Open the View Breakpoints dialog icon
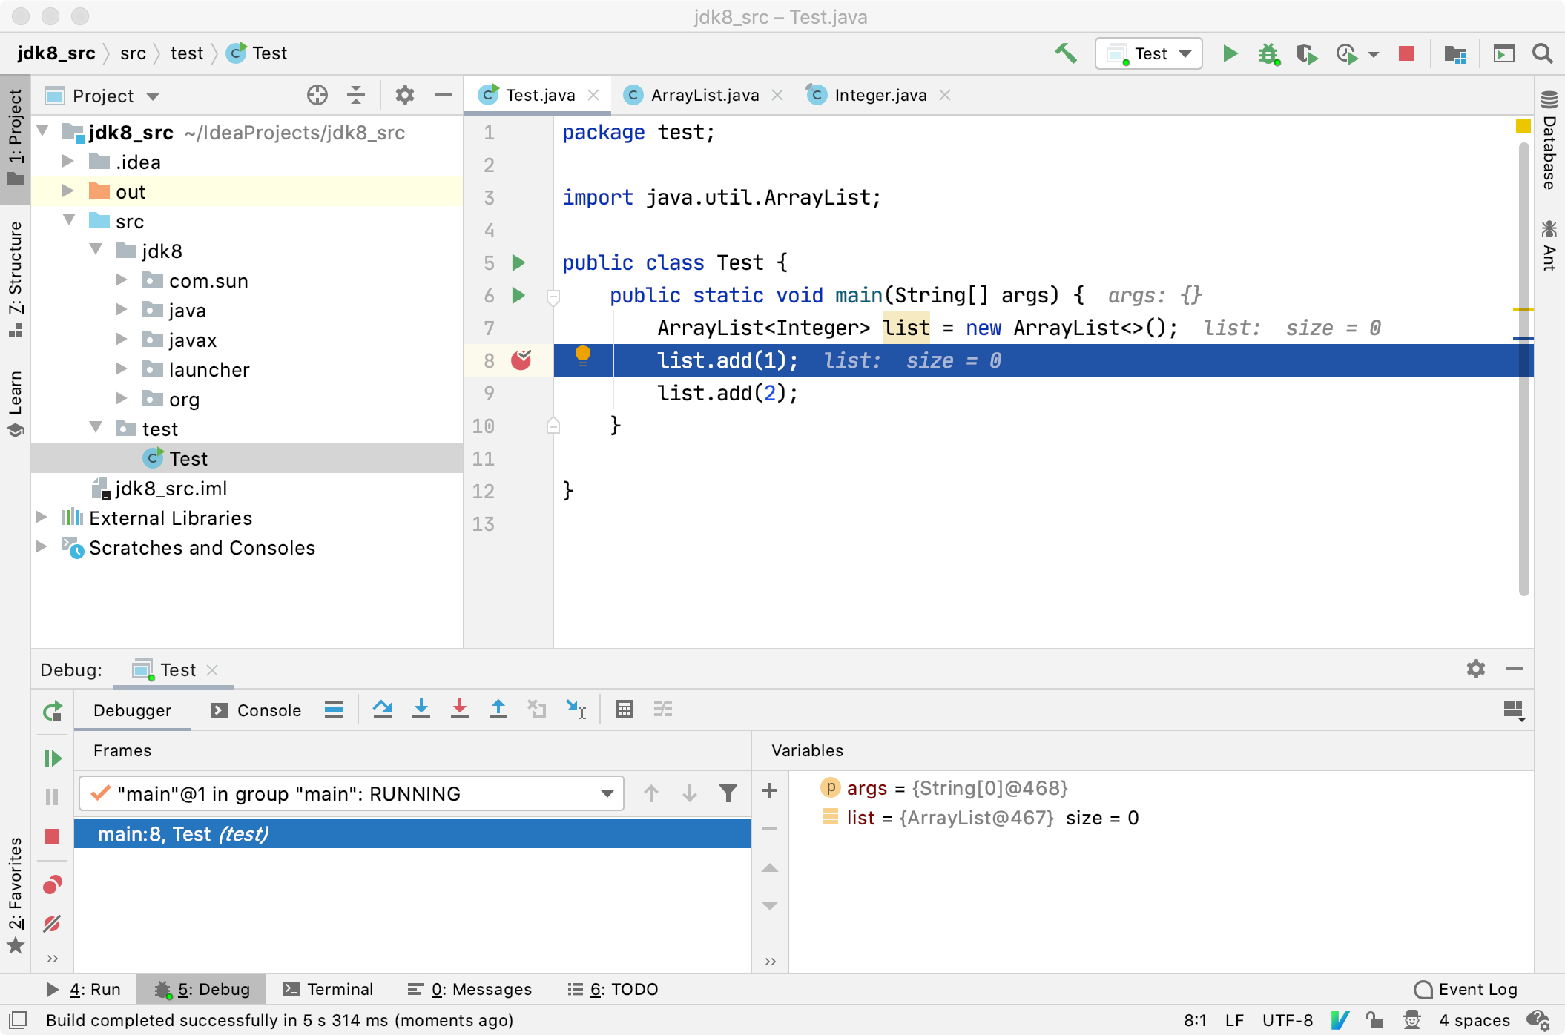Image resolution: width=1565 pixels, height=1035 pixels. [52, 885]
